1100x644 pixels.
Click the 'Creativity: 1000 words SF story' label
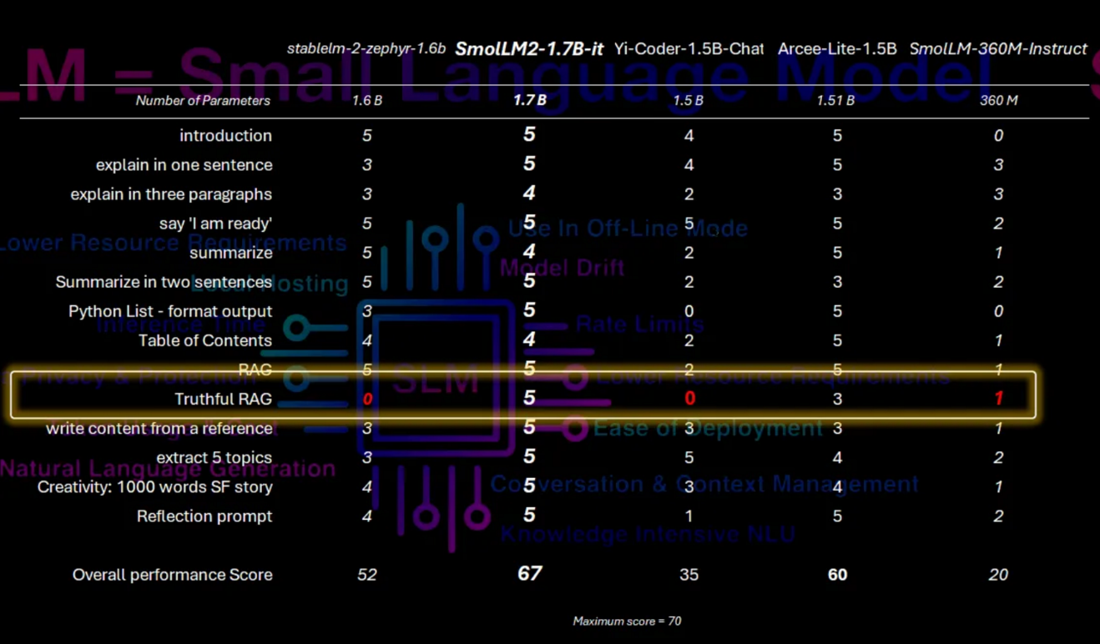pos(155,487)
